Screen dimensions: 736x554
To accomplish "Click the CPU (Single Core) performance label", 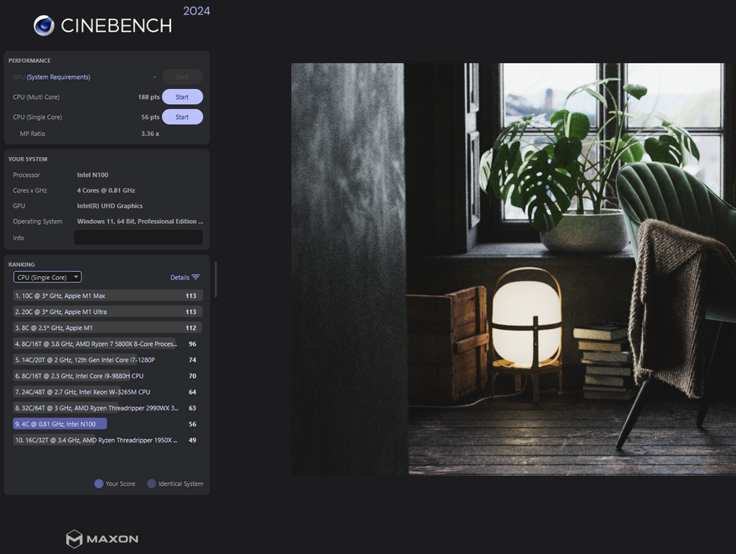I will (x=38, y=117).
